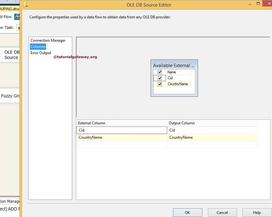Toggle the Cid column checkbox
This screenshot has width=272, height=217.
pos(159,78)
